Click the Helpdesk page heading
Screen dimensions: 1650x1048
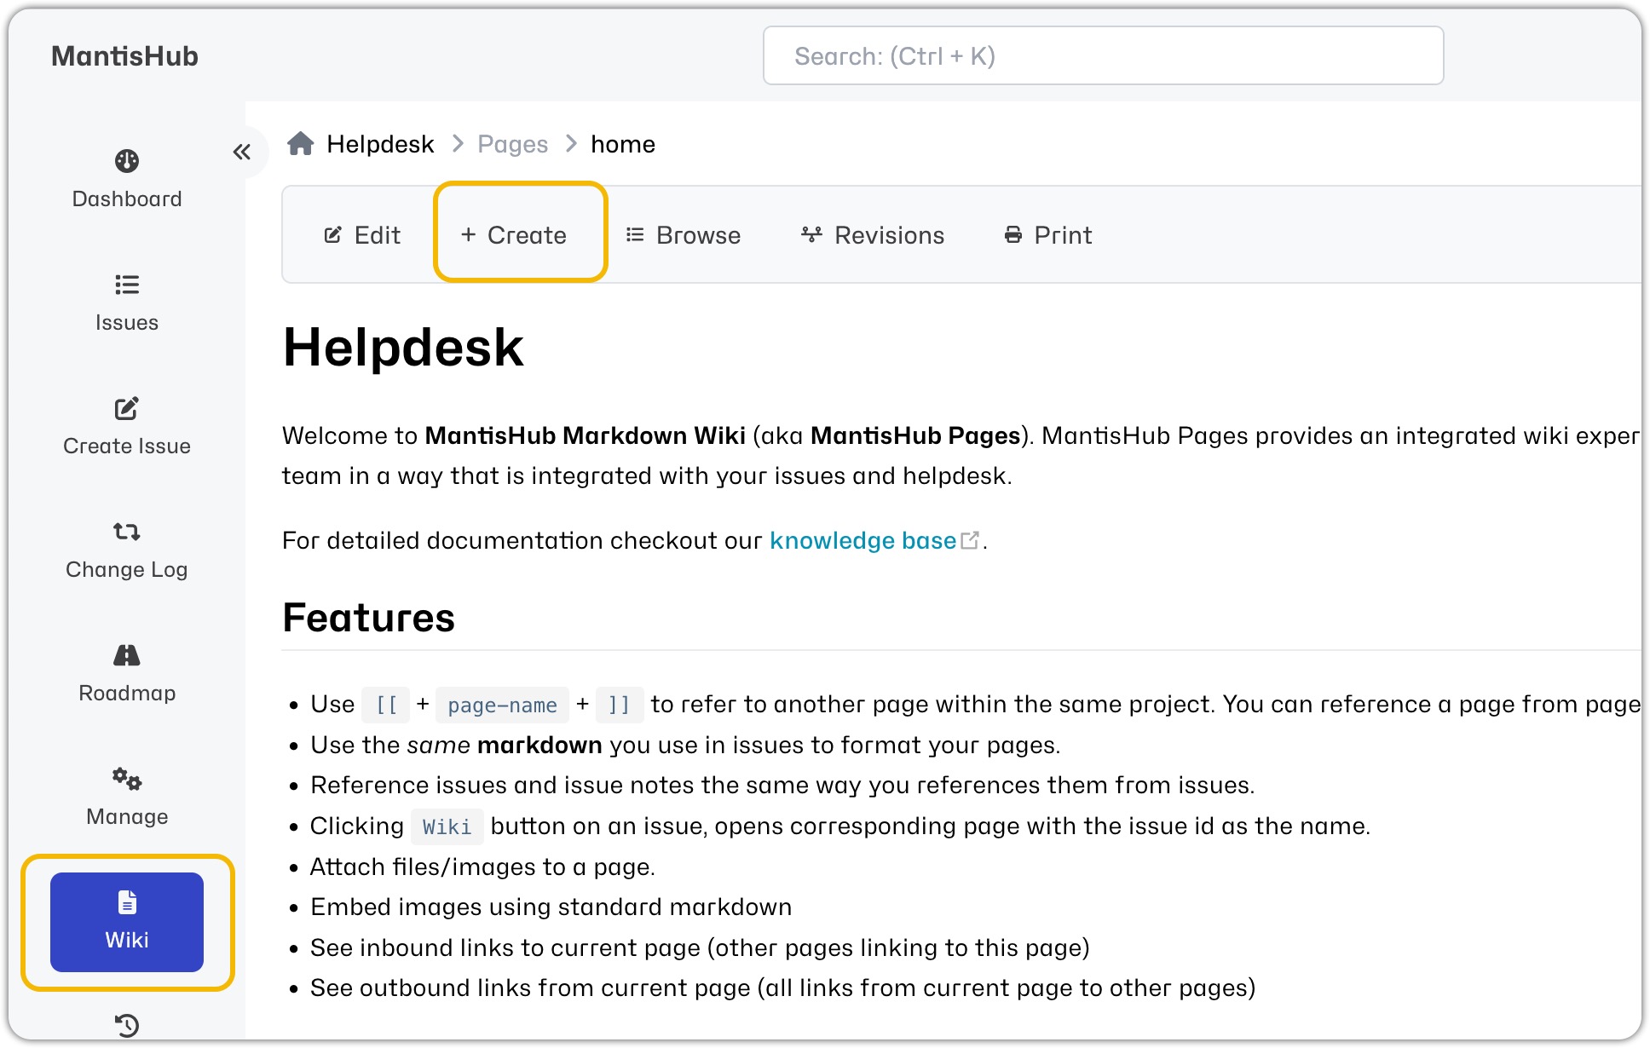click(x=403, y=348)
